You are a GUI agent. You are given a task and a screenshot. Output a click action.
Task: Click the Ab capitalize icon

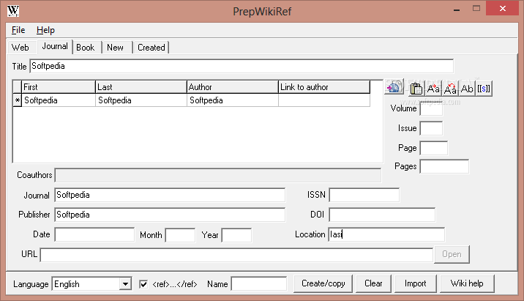point(467,89)
